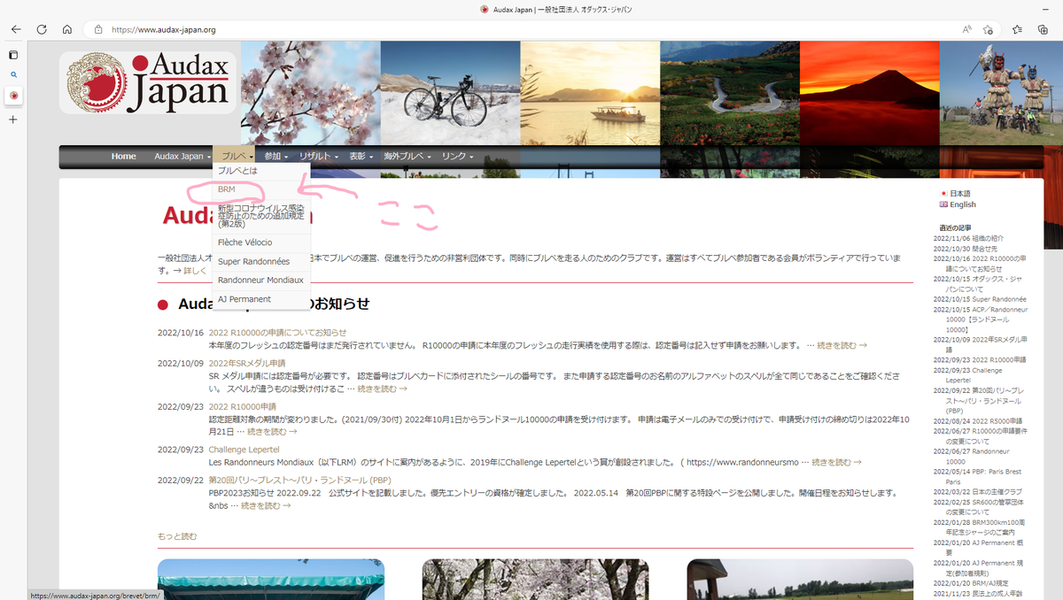Expand the 表彰 navigation dropdown
The image size is (1063, 600).
pyautogui.click(x=362, y=157)
